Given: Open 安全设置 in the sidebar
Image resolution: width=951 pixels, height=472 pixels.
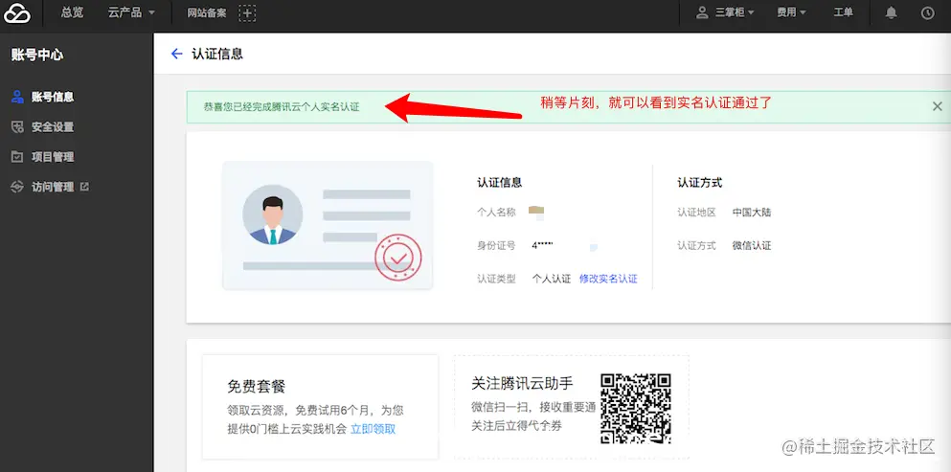Looking at the screenshot, I should [x=53, y=127].
